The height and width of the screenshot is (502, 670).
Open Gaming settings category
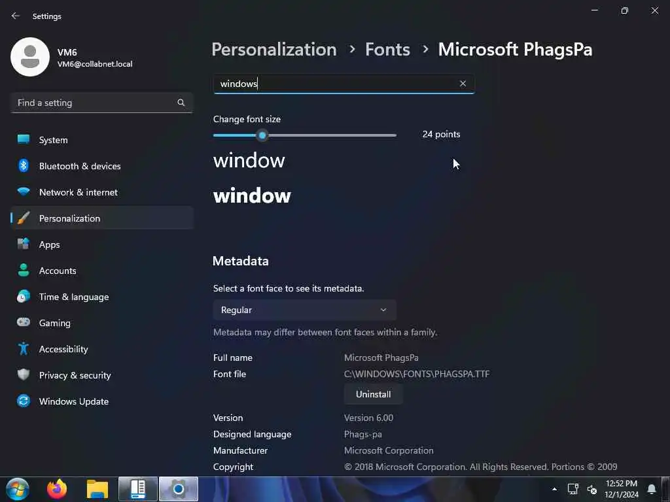tap(101, 323)
